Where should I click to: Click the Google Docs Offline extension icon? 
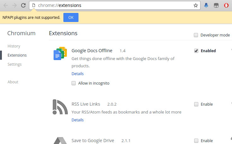(60, 53)
